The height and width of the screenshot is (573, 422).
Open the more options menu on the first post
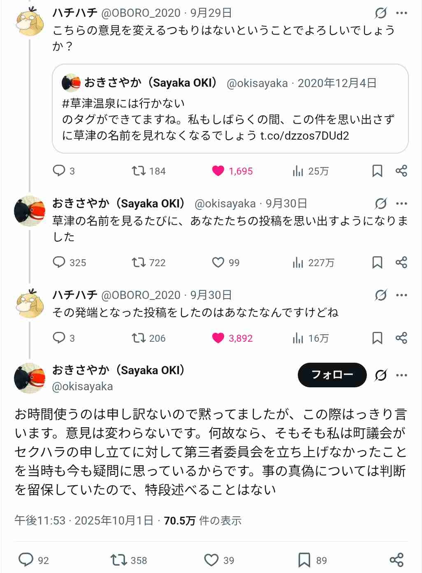tap(401, 13)
